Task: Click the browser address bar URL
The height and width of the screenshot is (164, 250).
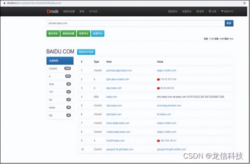Action: [x=34, y=3]
